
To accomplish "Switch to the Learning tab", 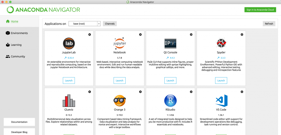I will point(19,45).
